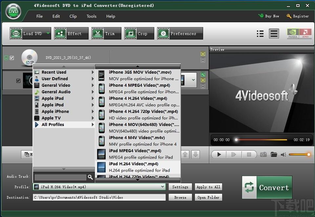The height and width of the screenshot is (217, 315).
Task: Click the next frame preview button
Action: (234, 154)
